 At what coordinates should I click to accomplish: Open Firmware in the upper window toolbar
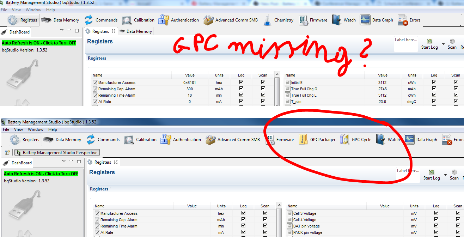(313, 20)
